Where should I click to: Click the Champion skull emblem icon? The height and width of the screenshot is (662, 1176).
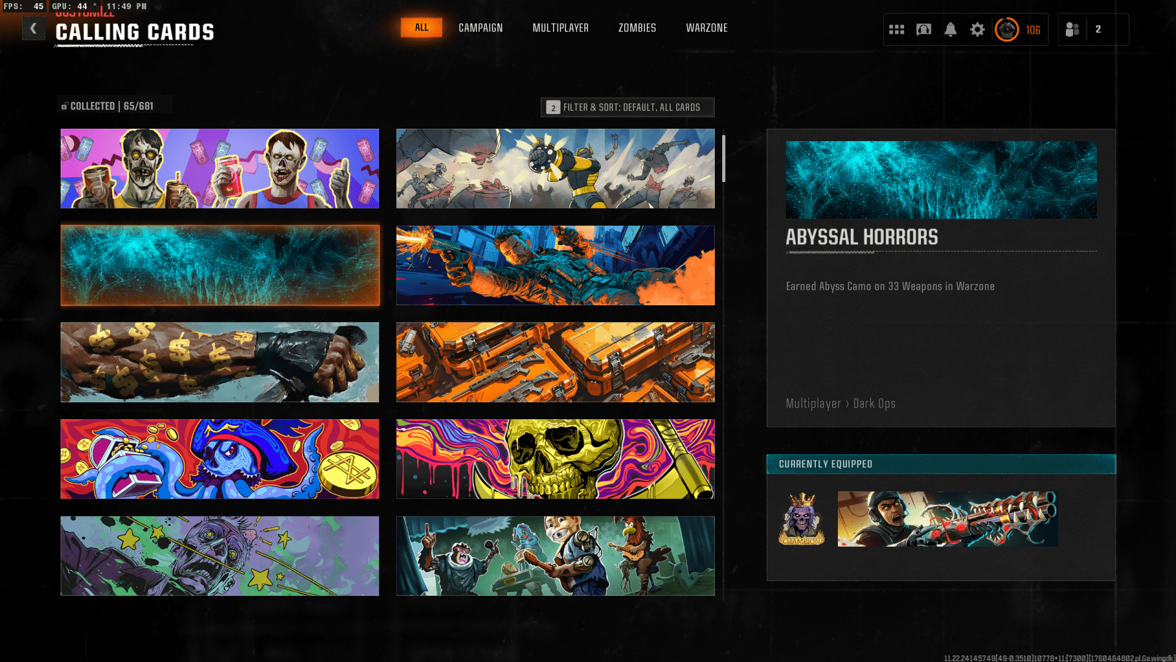coord(802,519)
